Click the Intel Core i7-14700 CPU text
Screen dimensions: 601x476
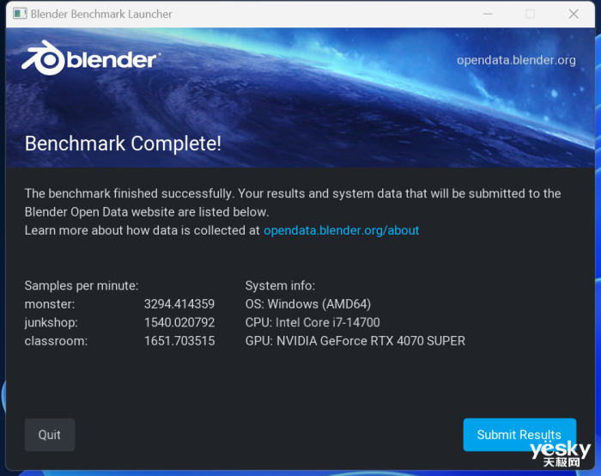327,322
